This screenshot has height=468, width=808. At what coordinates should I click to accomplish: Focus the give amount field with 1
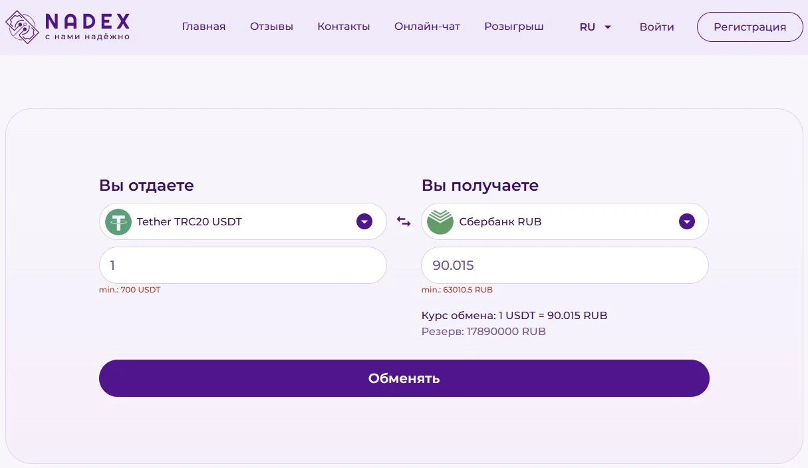coord(243,265)
